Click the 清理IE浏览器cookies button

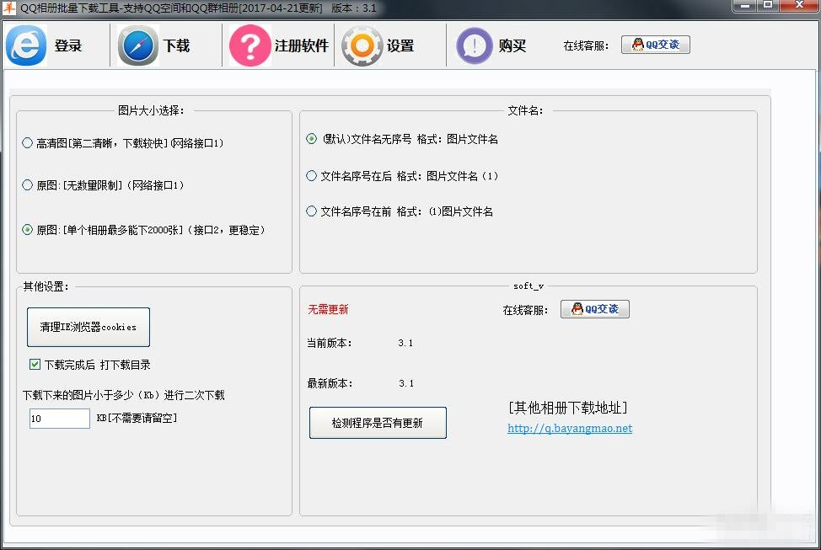point(89,327)
